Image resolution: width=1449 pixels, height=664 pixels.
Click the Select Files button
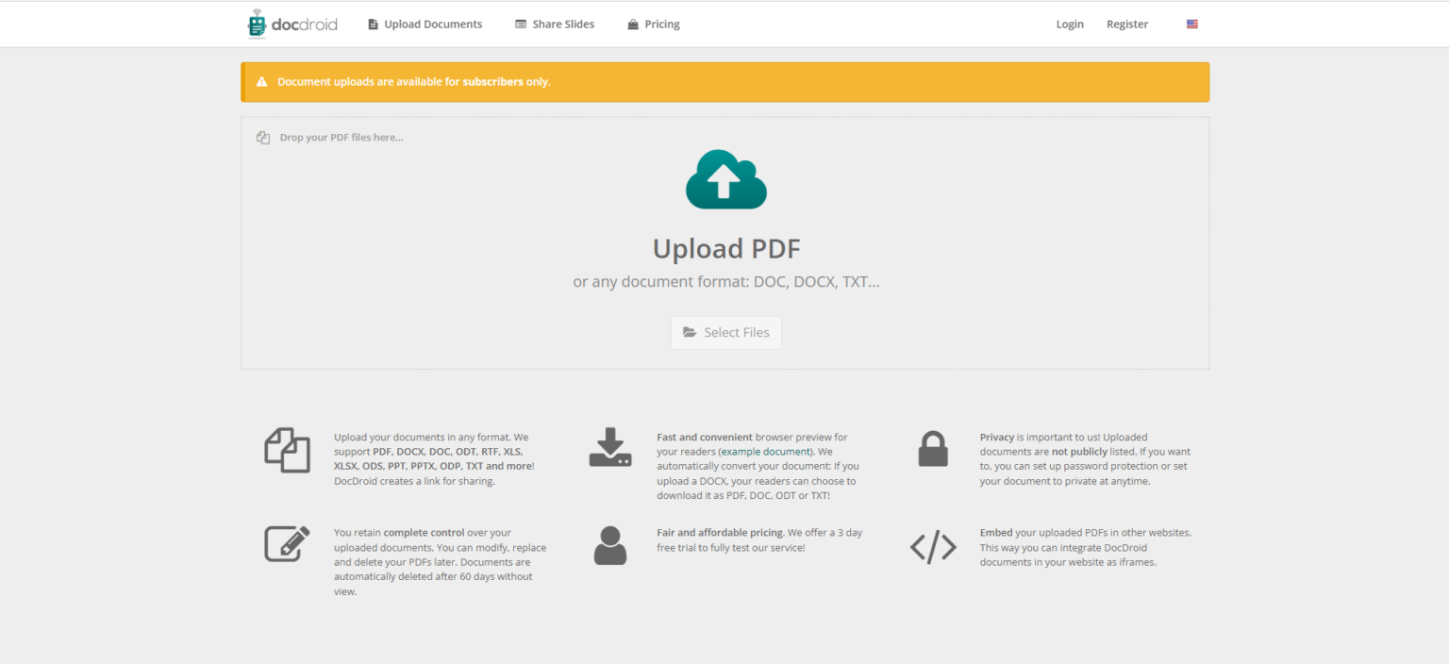(x=725, y=332)
